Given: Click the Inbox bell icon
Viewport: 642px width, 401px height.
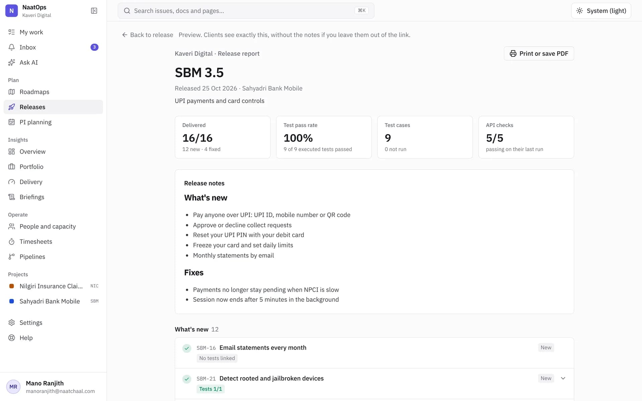Looking at the screenshot, I should 11,47.
